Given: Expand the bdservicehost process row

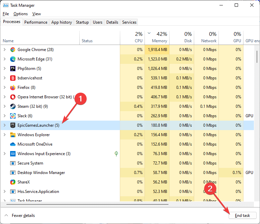Looking at the screenshot, I should [5, 78].
